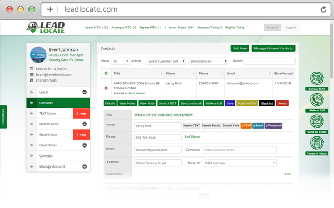Click the arrow icon beside Contacts
Image resolution: width=334 pixels, height=208 pixels.
[x=32, y=103]
